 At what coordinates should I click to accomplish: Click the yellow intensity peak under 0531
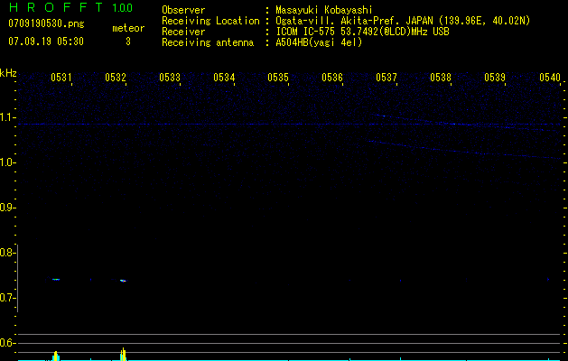[55, 356]
